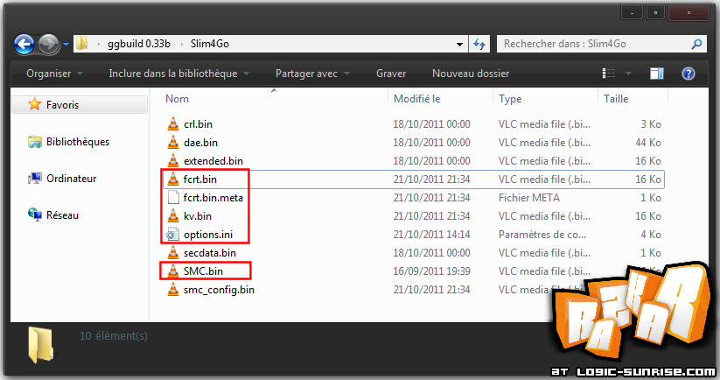Click the fcrt.bin.meta blank file icon
This screenshot has width=720, height=380.
pos(172,198)
